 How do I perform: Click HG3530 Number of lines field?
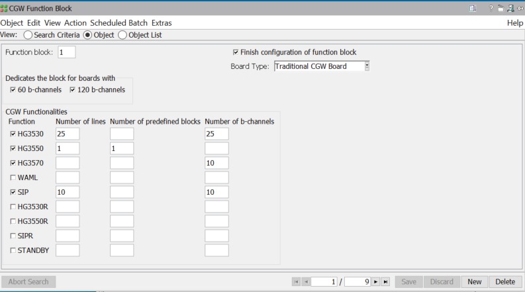[x=68, y=134]
